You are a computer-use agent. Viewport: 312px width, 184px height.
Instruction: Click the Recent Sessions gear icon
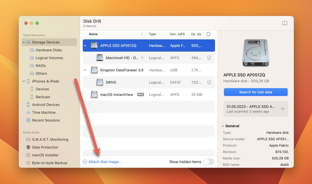(28, 120)
